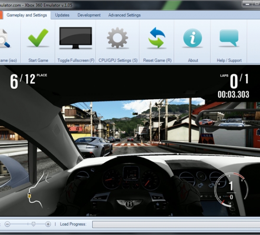Image resolution: width=260 pixels, height=235 pixels.
Task: Open Help / Support speech bubble icon
Action: 229,38
